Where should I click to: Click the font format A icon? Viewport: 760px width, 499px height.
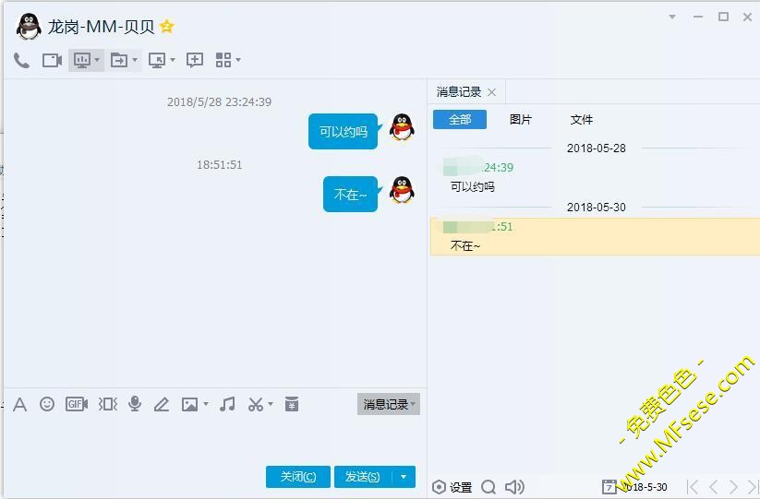19,404
